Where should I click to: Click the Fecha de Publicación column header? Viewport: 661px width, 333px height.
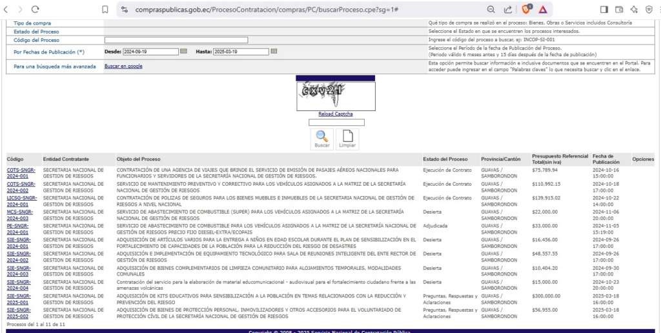point(605,159)
